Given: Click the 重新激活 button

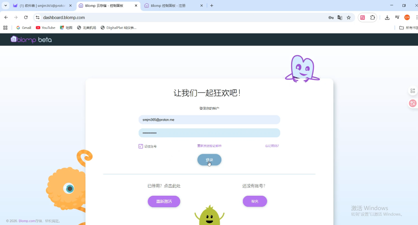Looking at the screenshot, I should coord(164,201).
